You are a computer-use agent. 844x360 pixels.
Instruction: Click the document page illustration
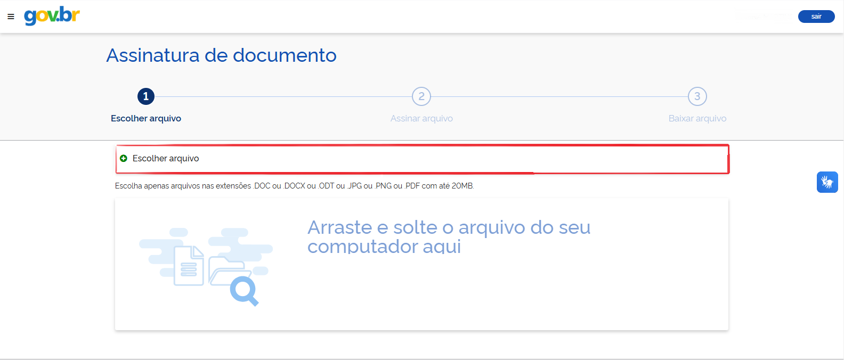pyautogui.click(x=189, y=265)
